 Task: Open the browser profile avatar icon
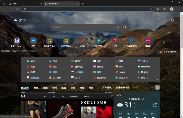(x=172, y=9)
